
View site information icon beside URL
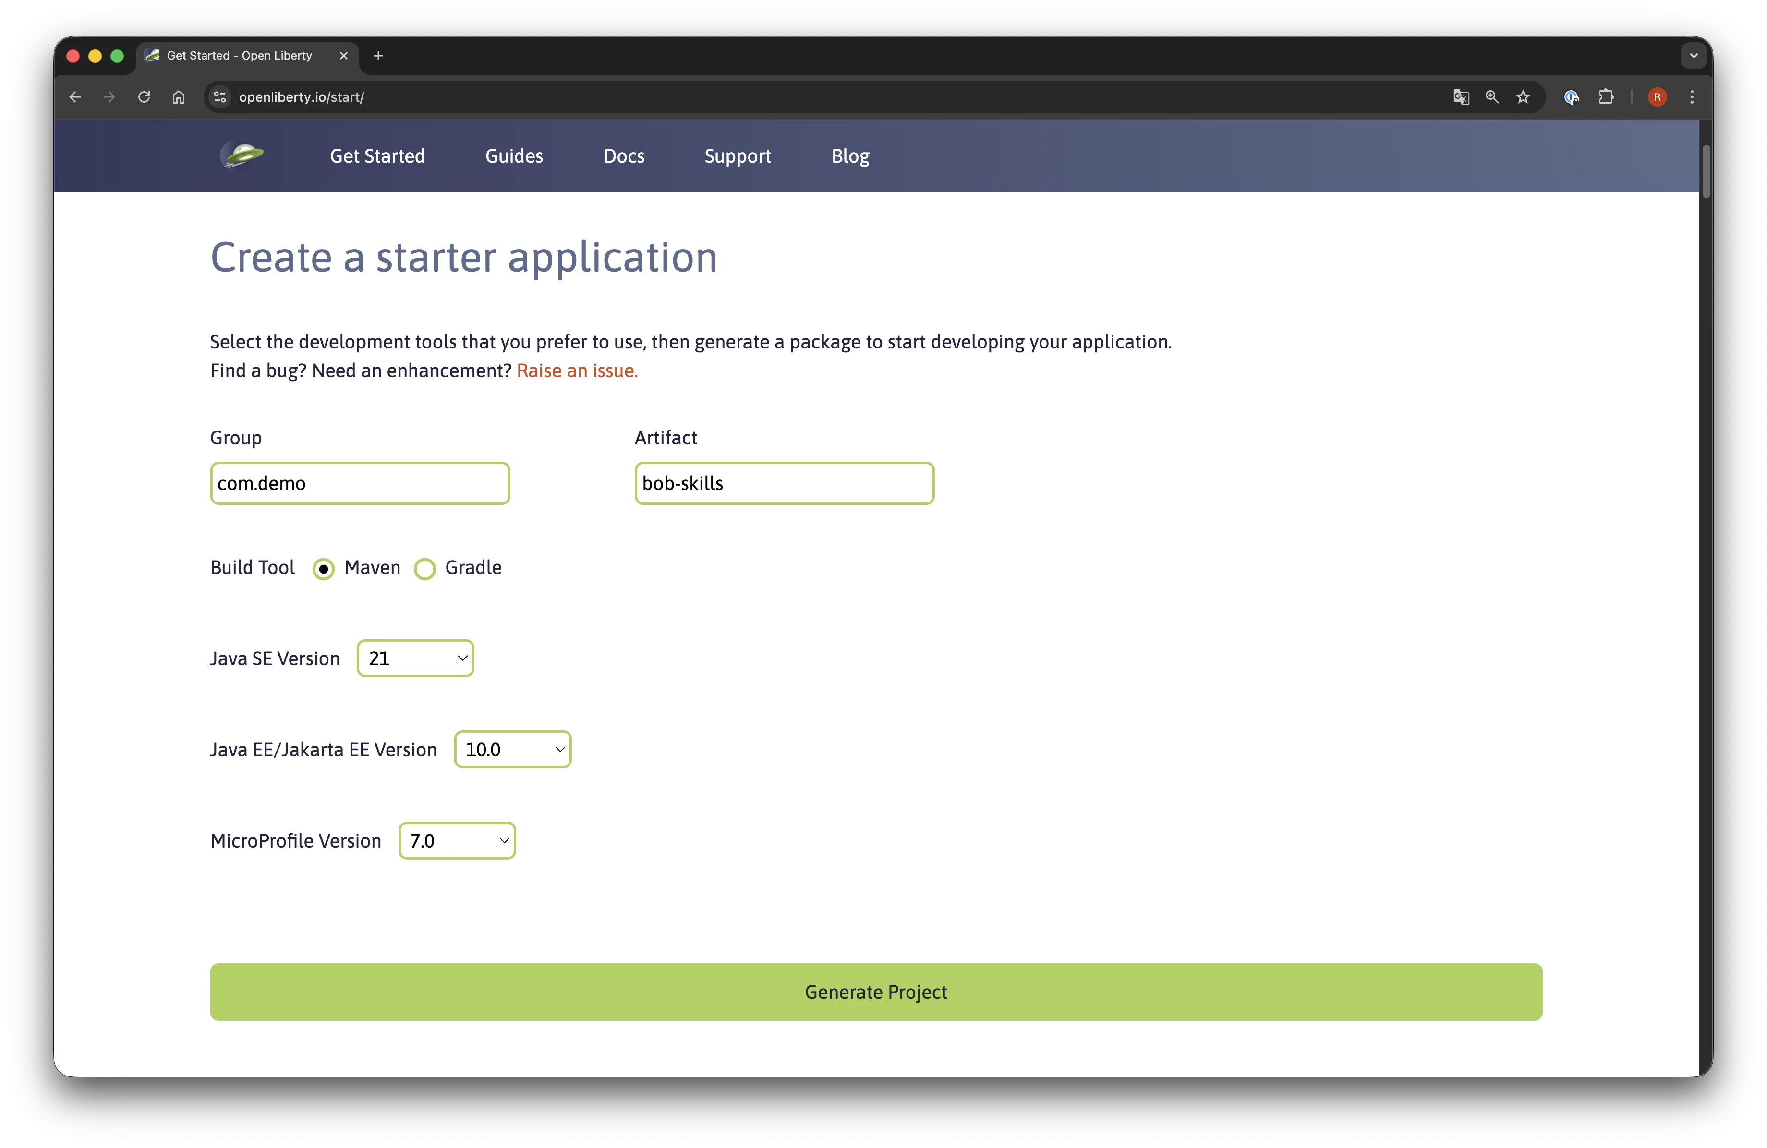pyautogui.click(x=220, y=97)
